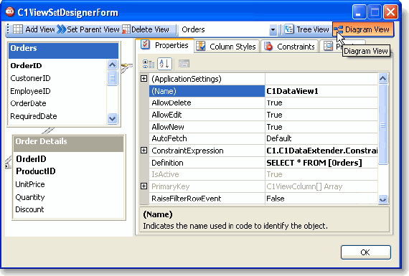Click Delete View toolbar label
The width and height of the screenshot is (409, 276).
pyautogui.click(x=150, y=29)
